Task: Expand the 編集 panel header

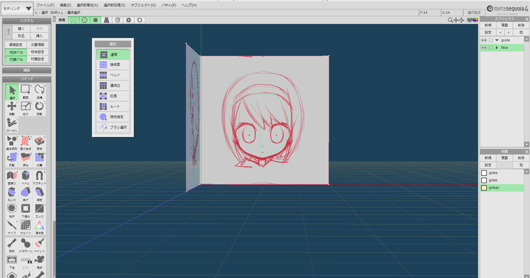Action: 27,70
